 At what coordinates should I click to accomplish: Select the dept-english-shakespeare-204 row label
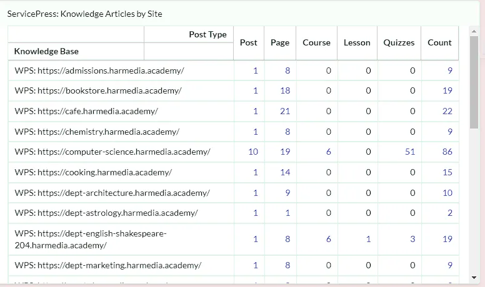[91, 240]
